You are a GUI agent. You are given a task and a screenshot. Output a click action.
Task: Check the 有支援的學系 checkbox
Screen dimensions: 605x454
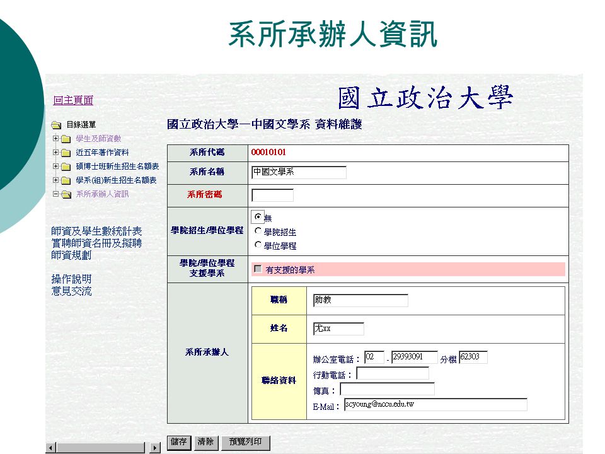click(258, 269)
